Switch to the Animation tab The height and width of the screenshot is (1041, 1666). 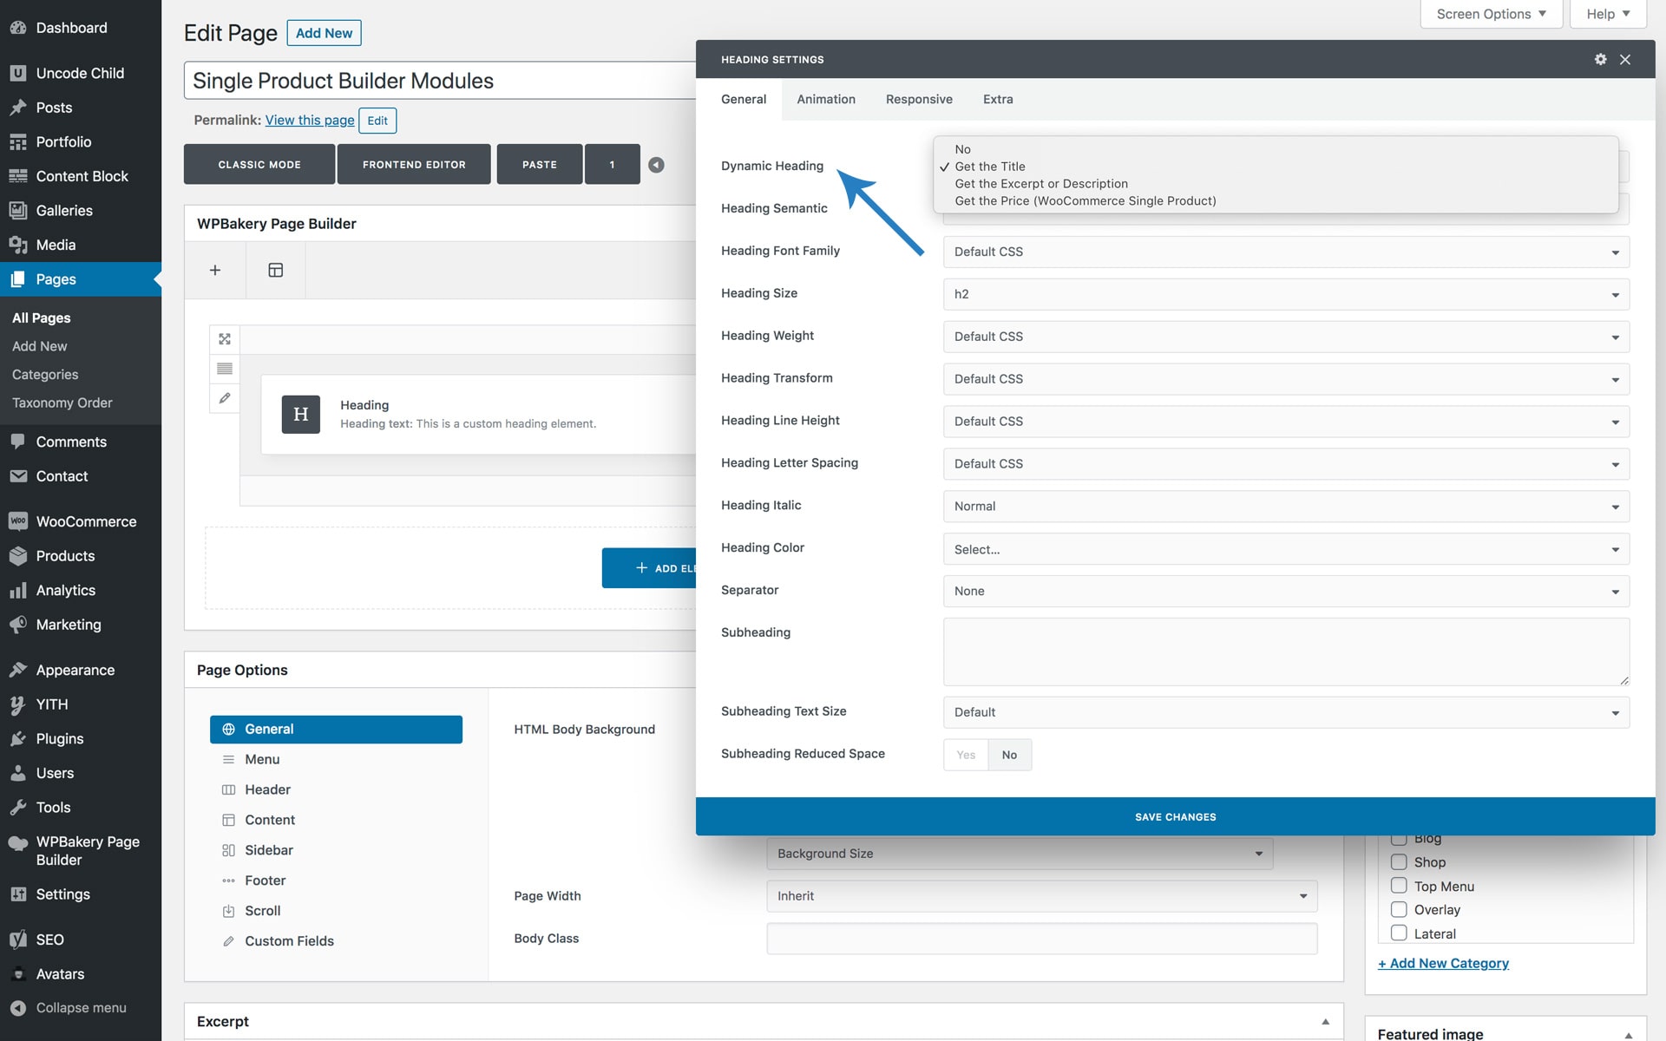click(825, 99)
